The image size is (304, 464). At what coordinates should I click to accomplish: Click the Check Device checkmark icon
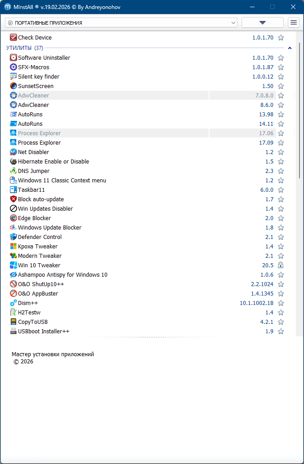(13, 38)
